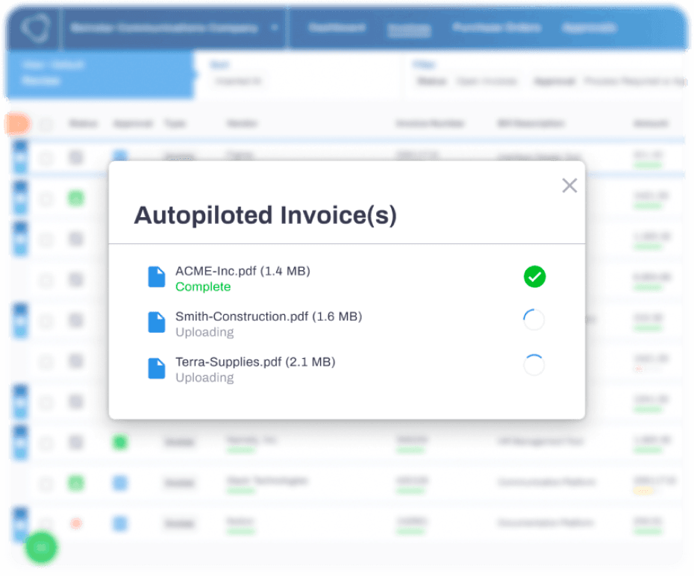
Task: Tick the first invoice row checkbox
Action: tap(46, 158)
